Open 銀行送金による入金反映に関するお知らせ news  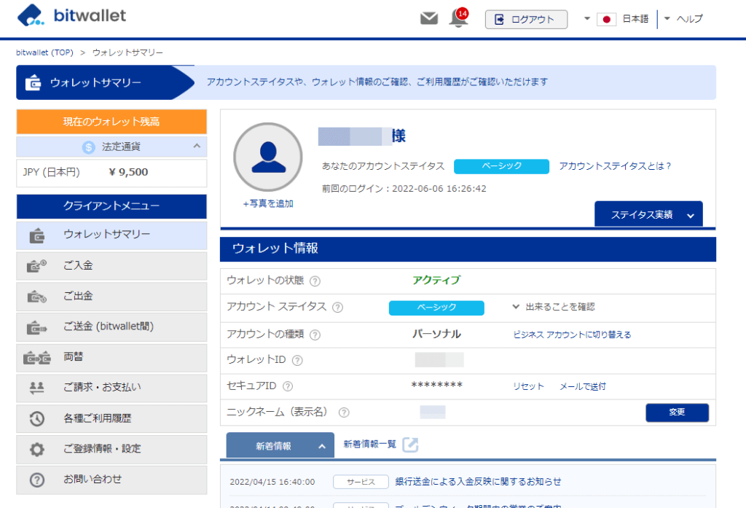point(478,482)
